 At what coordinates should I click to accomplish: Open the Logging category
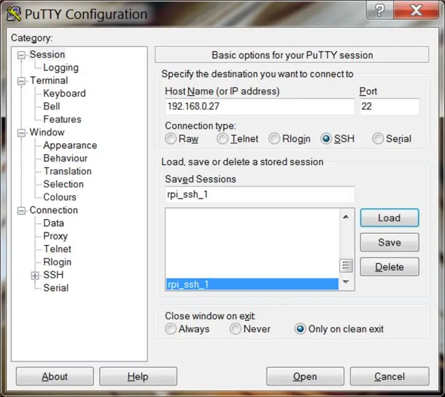pos(61,67)
